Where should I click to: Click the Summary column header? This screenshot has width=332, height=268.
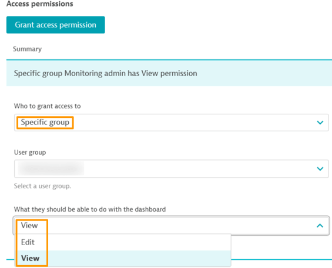(x=27, y=49)
